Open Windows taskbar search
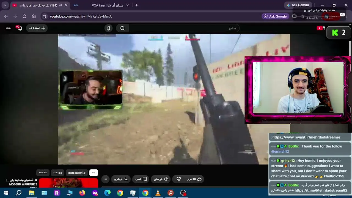 (19, 193)
